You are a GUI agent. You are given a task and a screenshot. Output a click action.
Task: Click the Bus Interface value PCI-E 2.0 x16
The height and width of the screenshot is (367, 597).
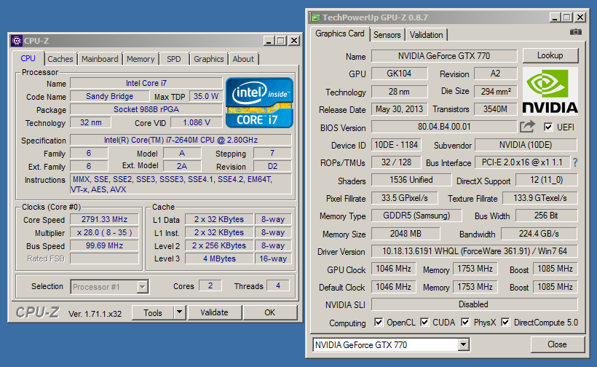[x=523, y=162]
